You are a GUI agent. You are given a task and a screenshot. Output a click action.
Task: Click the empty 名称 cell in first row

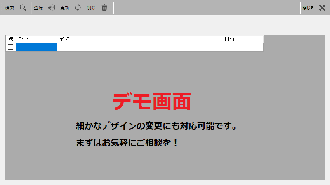pyautogui.click(x=139, y=47)
